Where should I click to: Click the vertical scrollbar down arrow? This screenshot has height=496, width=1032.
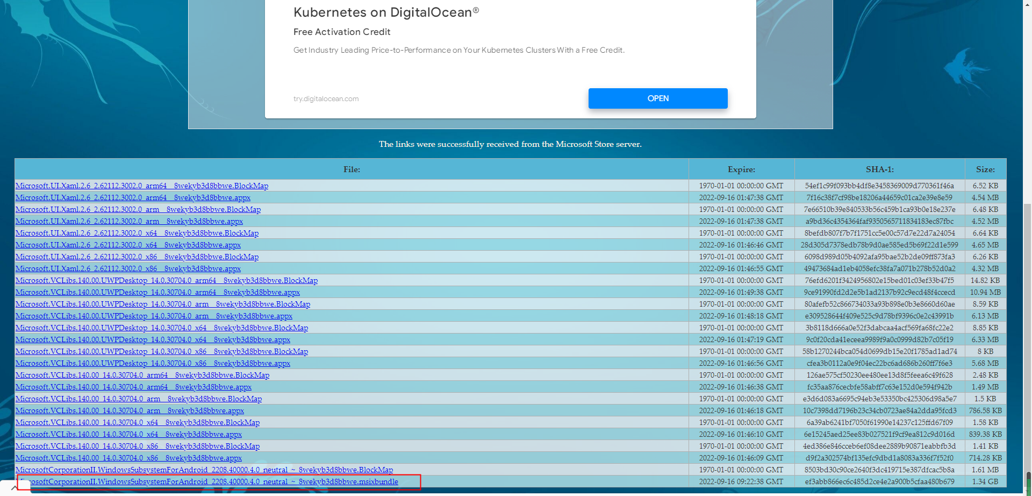pos(1027,491)
